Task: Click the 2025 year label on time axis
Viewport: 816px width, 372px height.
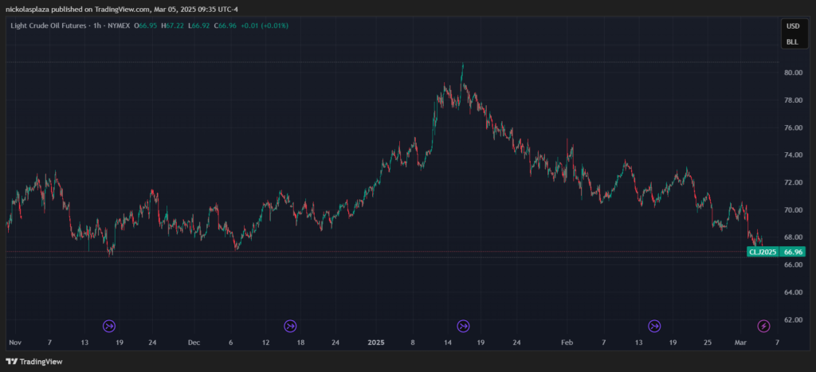Action: pyautogui.click(x=376, y=342)
